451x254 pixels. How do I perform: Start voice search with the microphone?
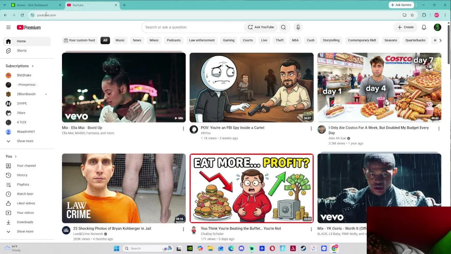(298, 27)
